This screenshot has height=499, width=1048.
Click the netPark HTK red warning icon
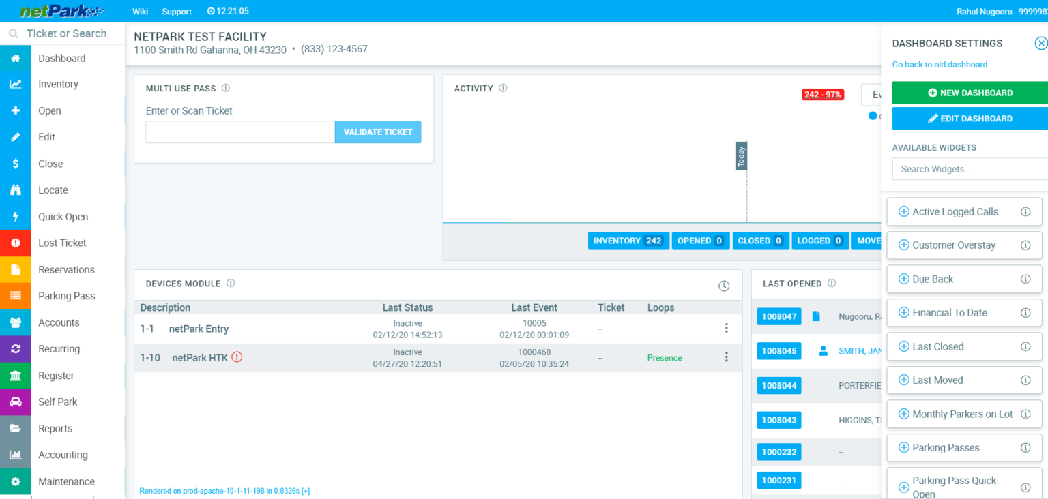[237, 357]
